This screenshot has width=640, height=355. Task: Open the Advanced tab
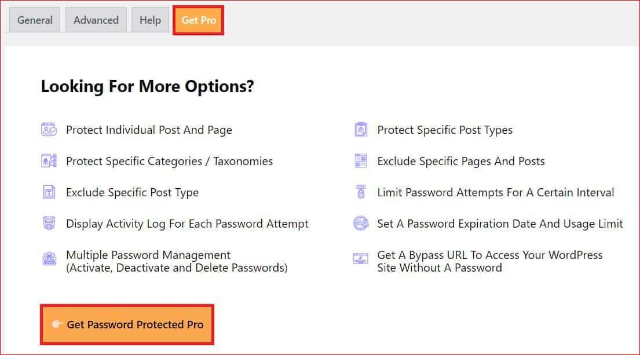point(96,20)
